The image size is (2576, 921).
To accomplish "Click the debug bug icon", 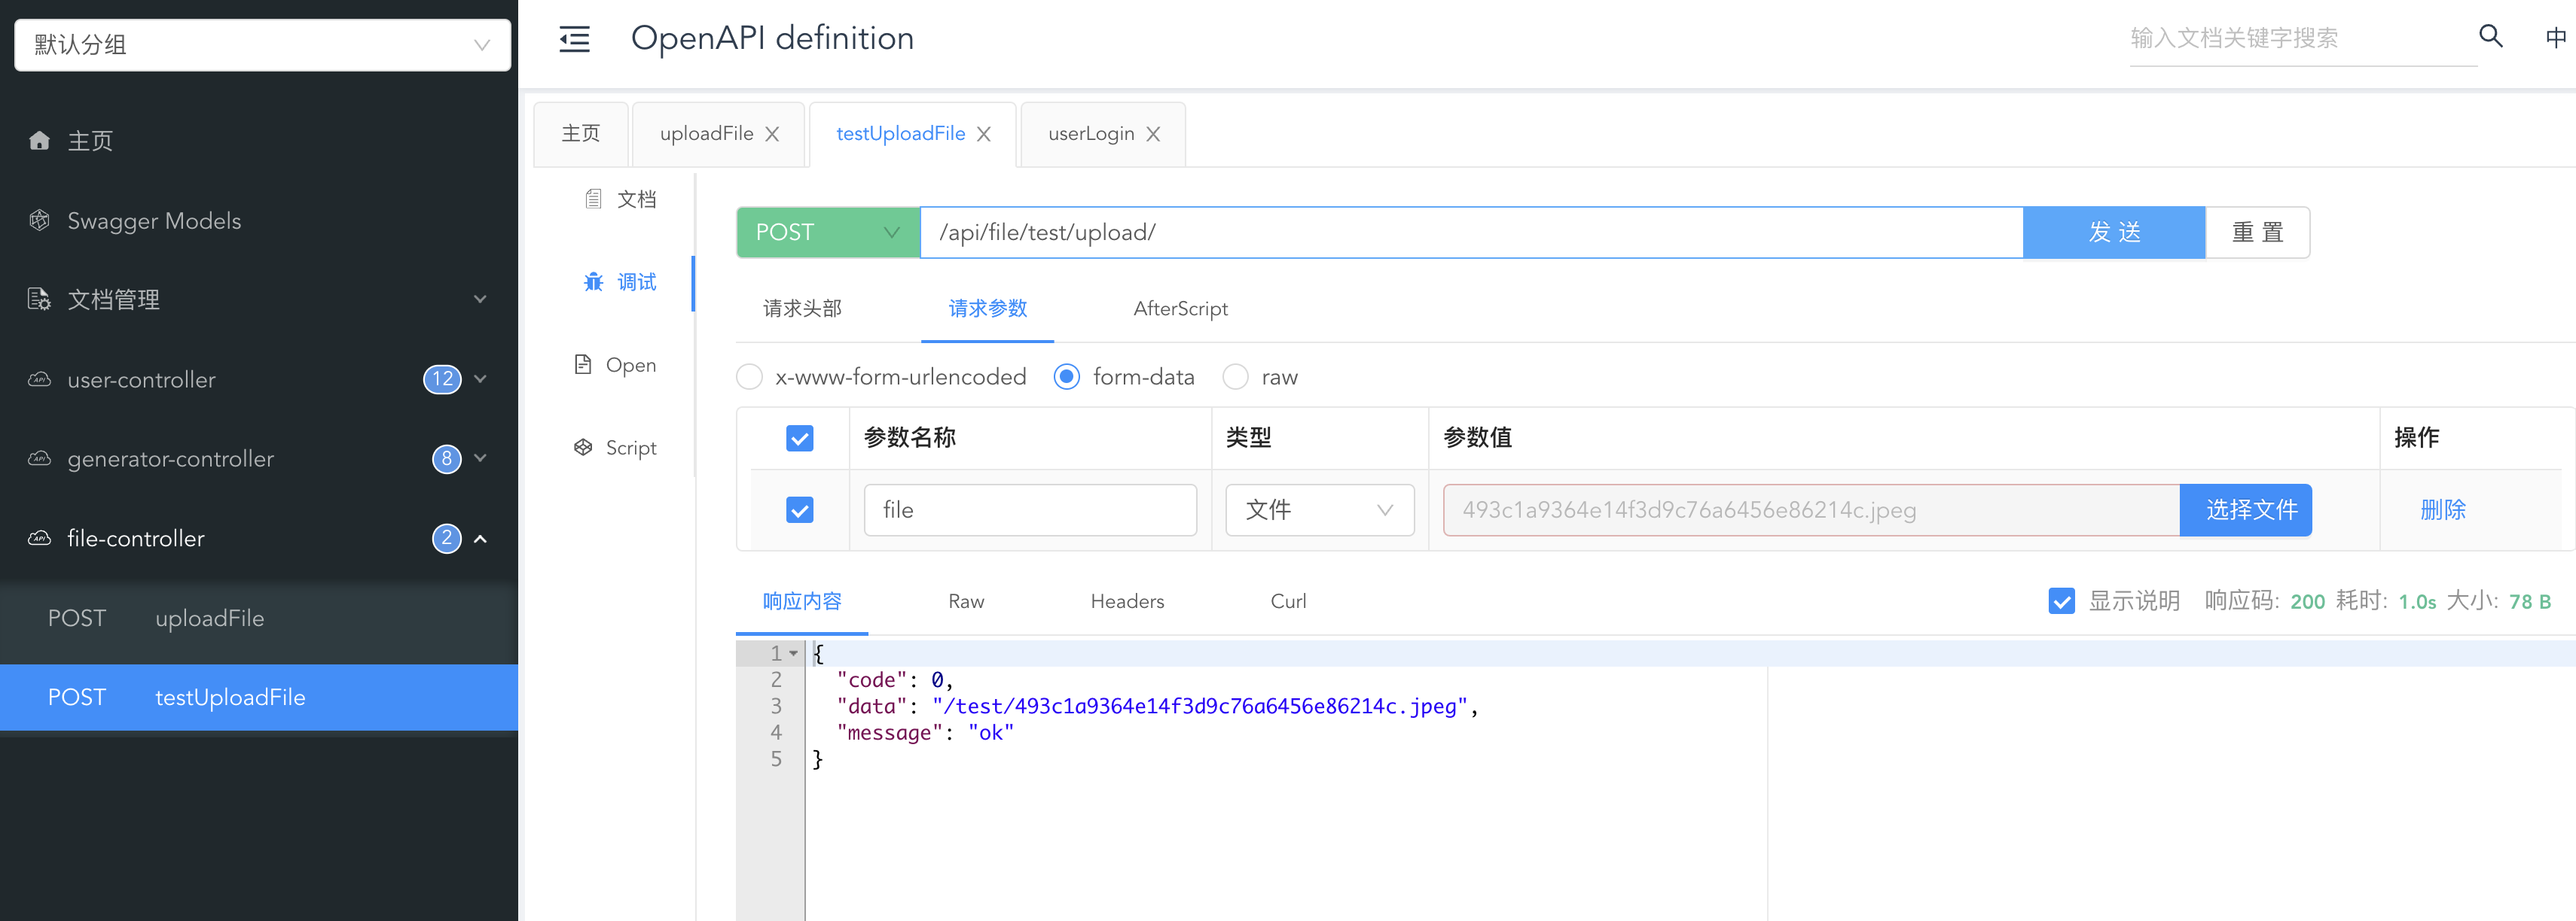I will [593, 281].
